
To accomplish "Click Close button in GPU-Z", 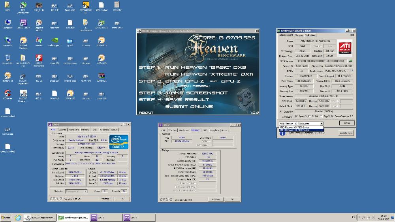I will [x=347, y=123].
